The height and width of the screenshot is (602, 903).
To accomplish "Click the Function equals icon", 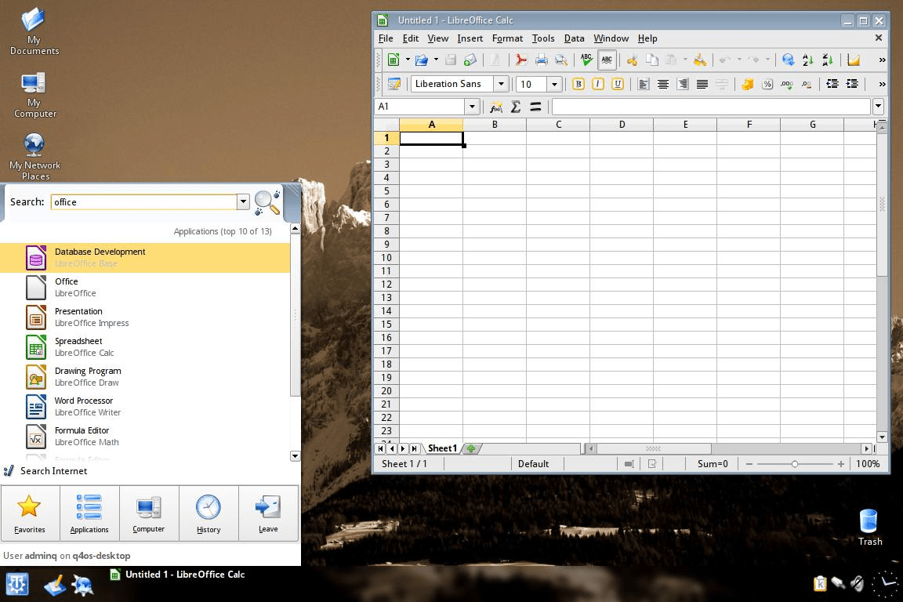I will (x=535, y=107).
